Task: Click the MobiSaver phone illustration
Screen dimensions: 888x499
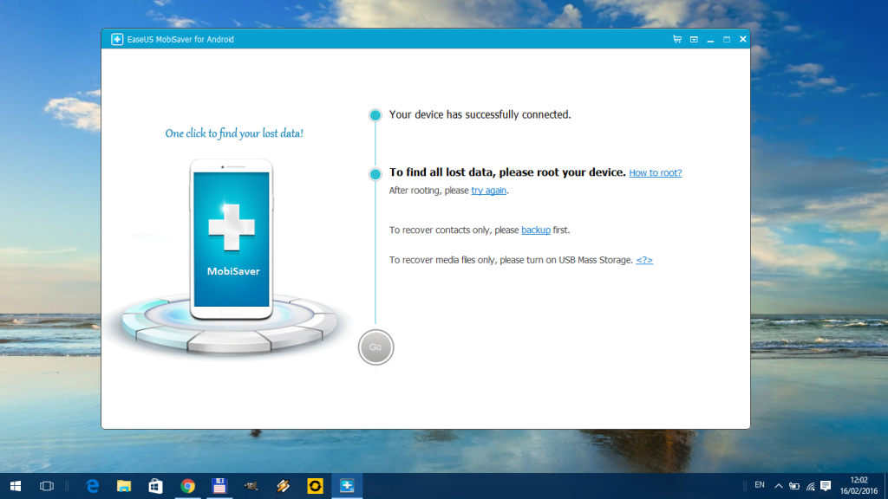Action: [231, 240]
